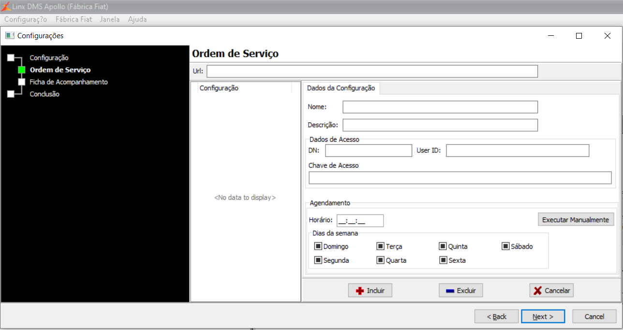
Task: Maximize the Configurações window
Action: [x=579, y=36]
